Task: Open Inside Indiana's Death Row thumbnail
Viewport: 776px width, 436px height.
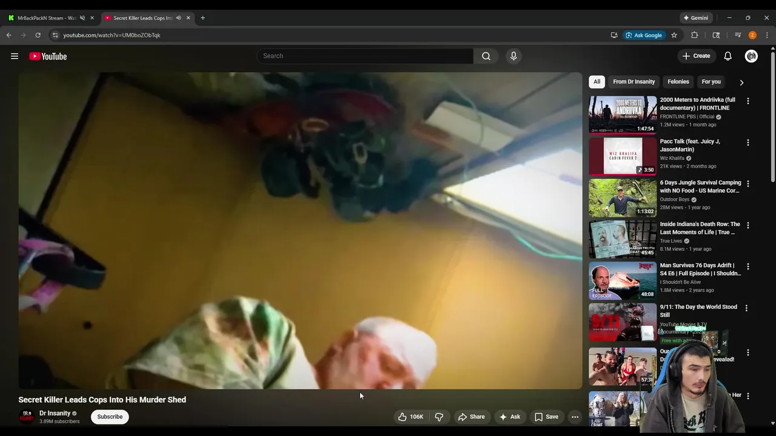Action: (623, 239)
